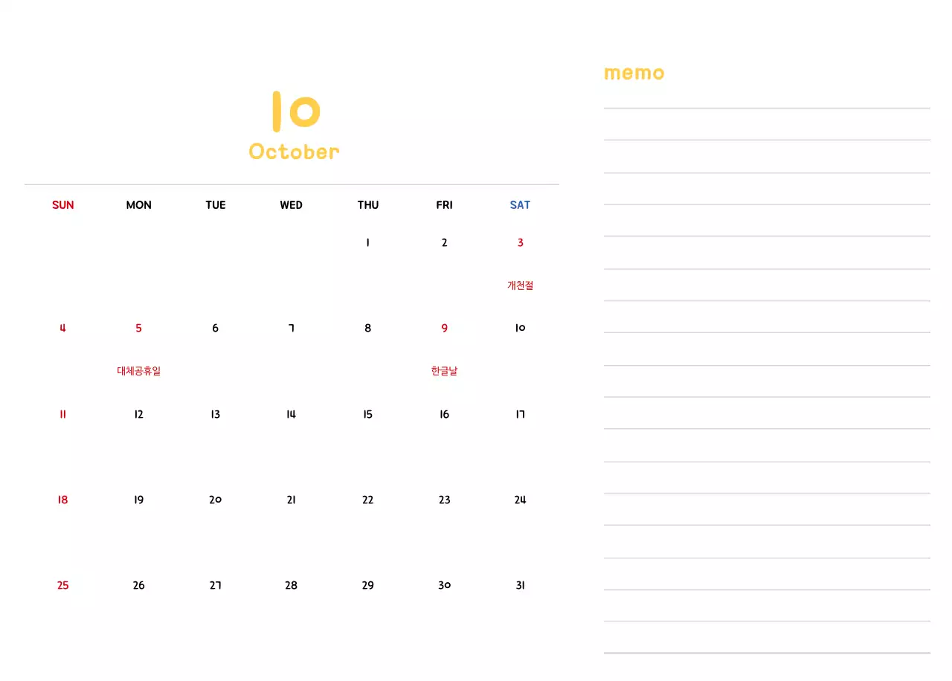Select Sunday October 18
This screenshot has height=681, width=952.
[x=62, y=500]
